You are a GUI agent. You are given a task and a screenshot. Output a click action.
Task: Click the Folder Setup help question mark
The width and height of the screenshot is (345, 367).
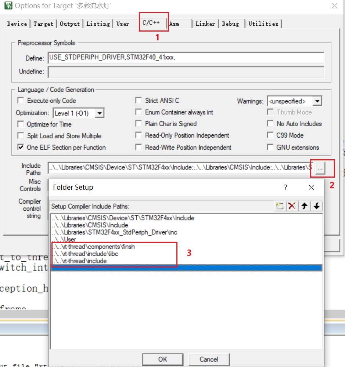pos(285,187)
